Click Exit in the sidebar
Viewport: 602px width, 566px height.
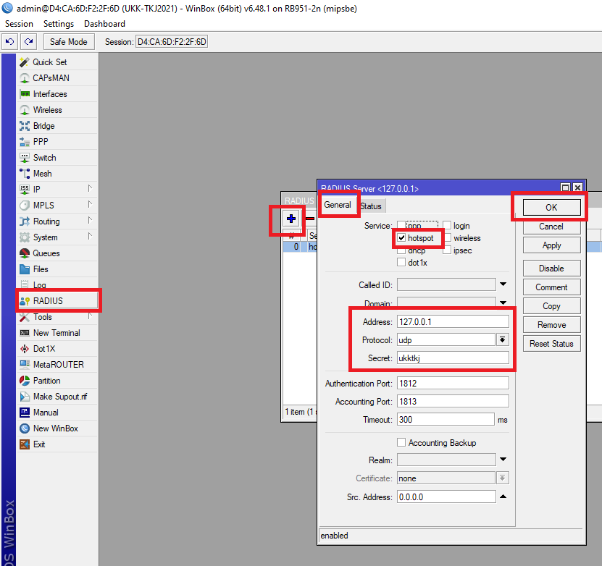[57, 444]
